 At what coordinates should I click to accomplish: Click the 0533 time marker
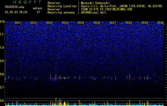(x=49, y=23)
